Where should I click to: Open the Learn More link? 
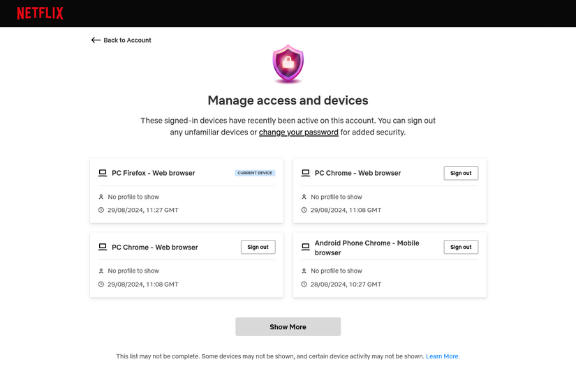coord(442,356)
